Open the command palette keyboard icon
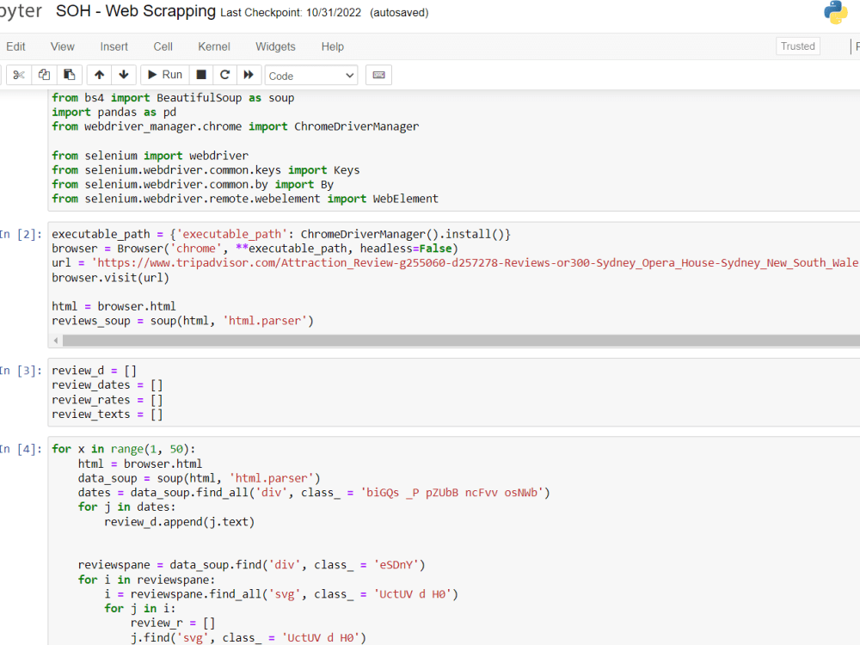 coord(378,75)
